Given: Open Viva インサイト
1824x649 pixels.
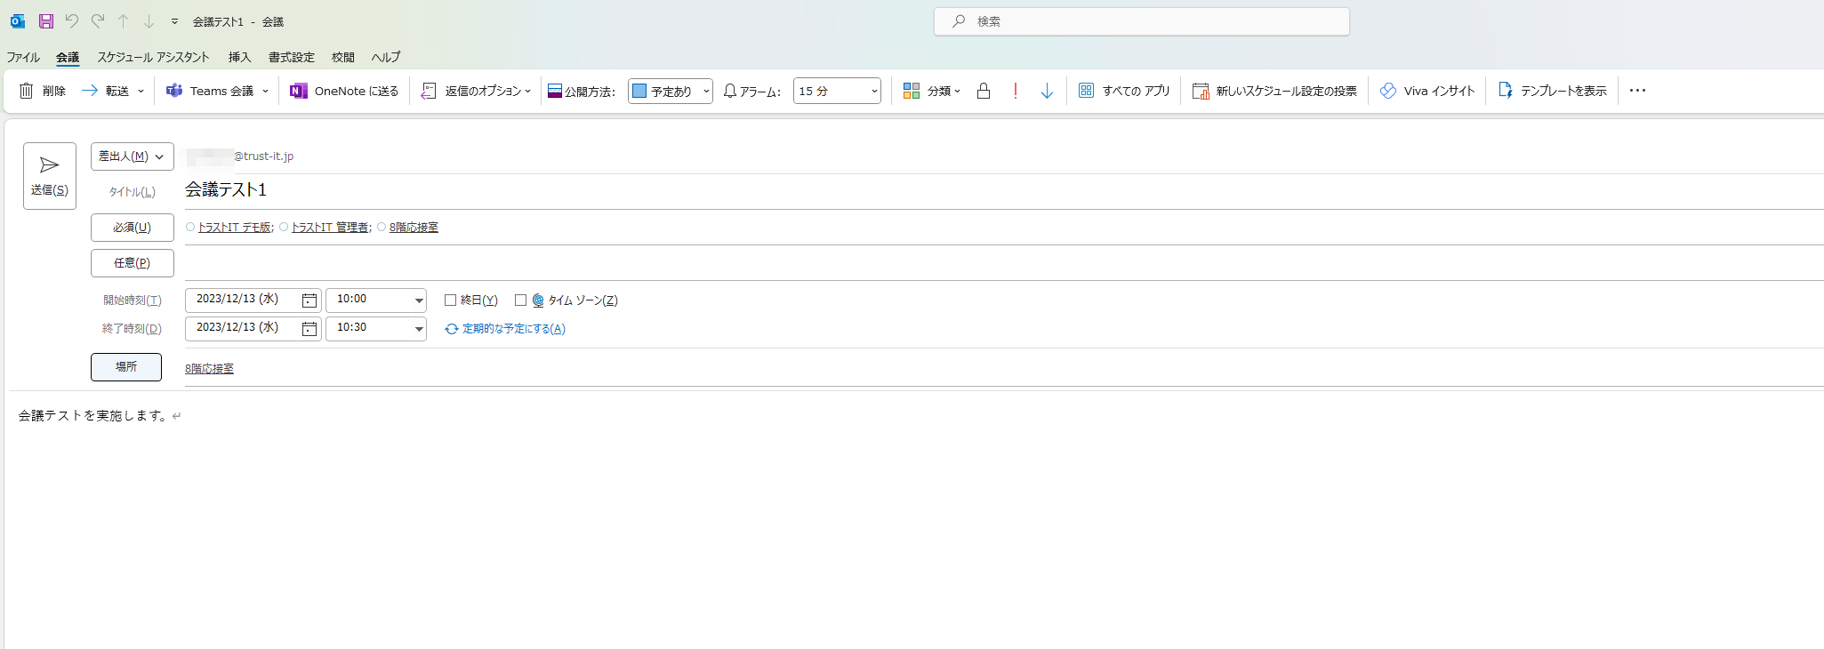Looking at the screenshot, I should (x=1427, y=91).
